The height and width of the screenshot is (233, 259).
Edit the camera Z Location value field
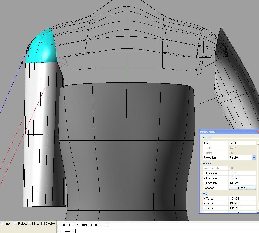(x=242, y=183)
